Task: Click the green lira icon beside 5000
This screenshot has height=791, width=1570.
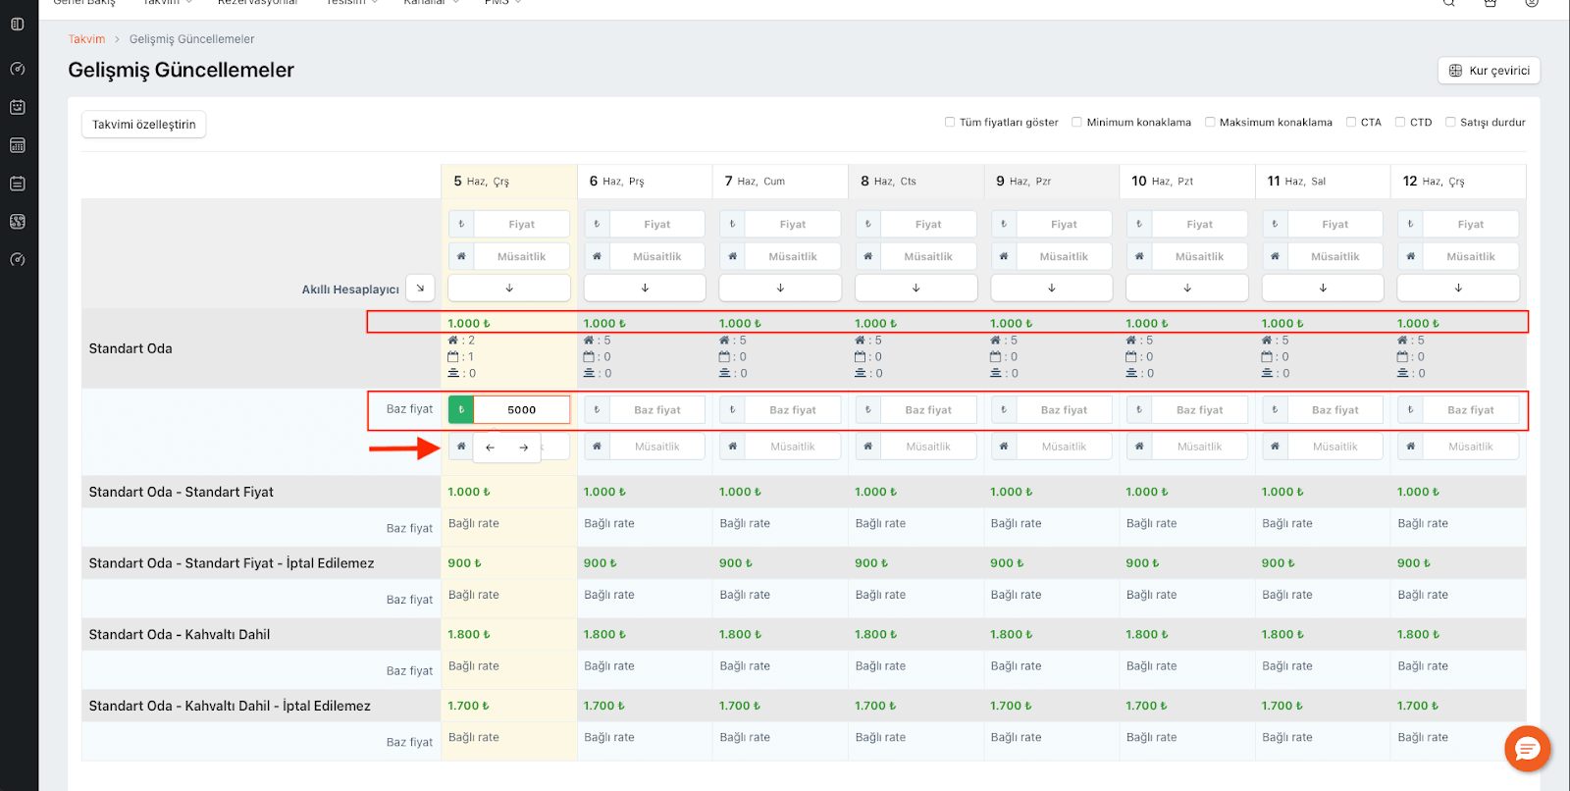Action: pos(461,410)
